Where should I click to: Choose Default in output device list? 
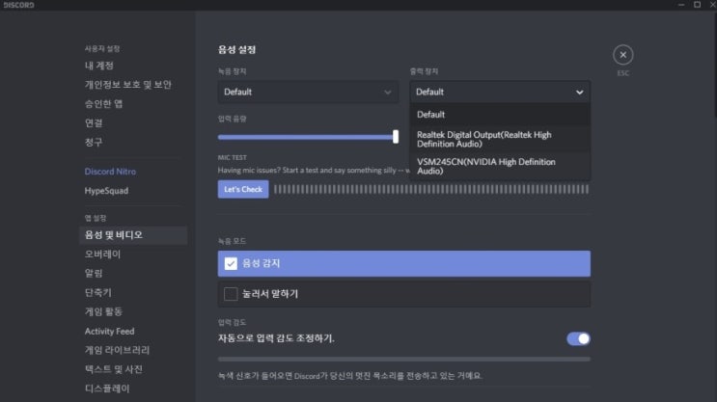[500, 115]
